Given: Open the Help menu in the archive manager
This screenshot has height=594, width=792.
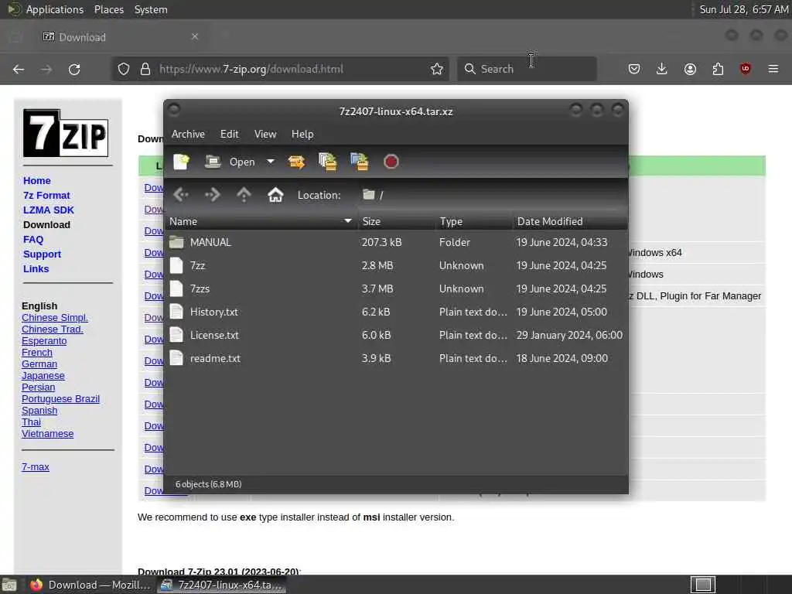Looking at the screenshot, I should coord(302,134).
